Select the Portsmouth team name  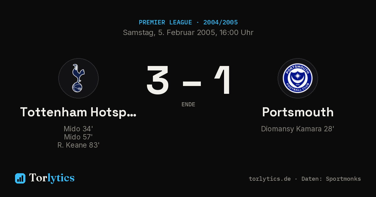[x=298, y=112]
